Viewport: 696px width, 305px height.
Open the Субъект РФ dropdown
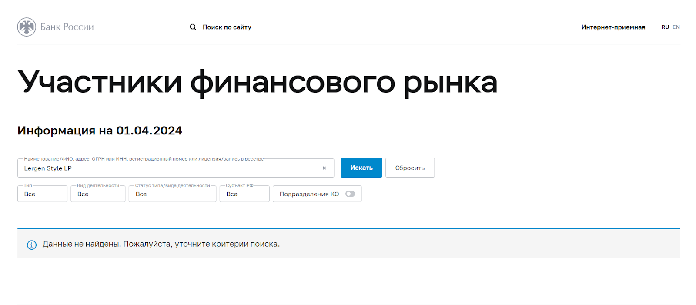click(244, 194)
